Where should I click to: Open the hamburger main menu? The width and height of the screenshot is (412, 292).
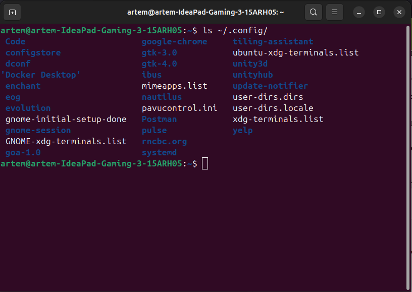tap(334, 12)
